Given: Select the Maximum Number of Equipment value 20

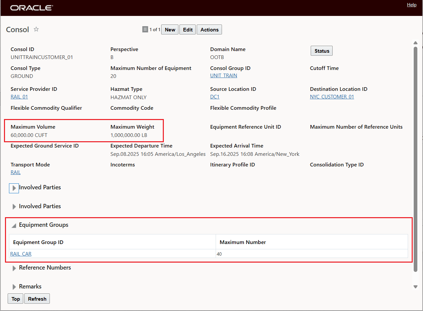Looking at the screenshot, I should coord(113,76).
